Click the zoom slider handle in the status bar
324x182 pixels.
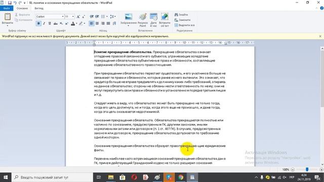[307, 169]
